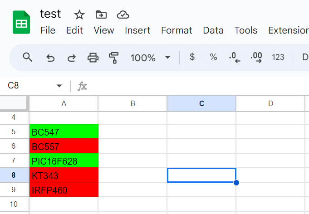
Task: Format as currency with dollar icon
Action: coord(192,57)
